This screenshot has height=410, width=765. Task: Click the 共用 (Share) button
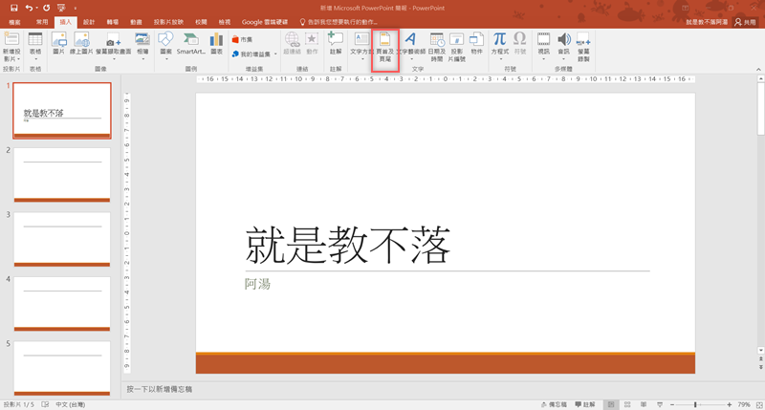(x=745, y=22)
